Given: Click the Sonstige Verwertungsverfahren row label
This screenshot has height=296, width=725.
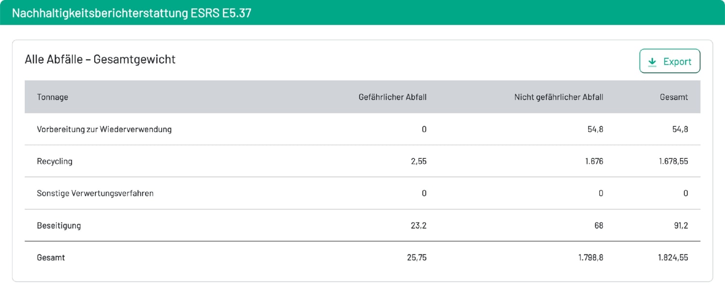Looking at the screenshot, I should [95, 193].
